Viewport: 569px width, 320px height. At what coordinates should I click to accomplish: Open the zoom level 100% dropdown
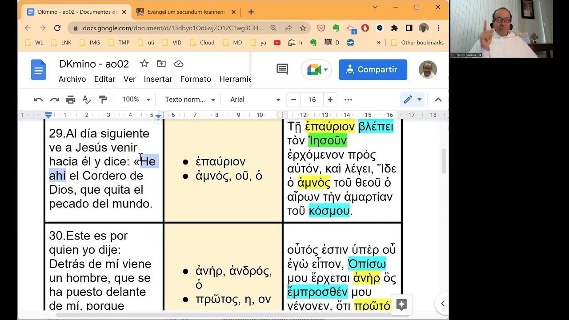(x=136, y=100)
